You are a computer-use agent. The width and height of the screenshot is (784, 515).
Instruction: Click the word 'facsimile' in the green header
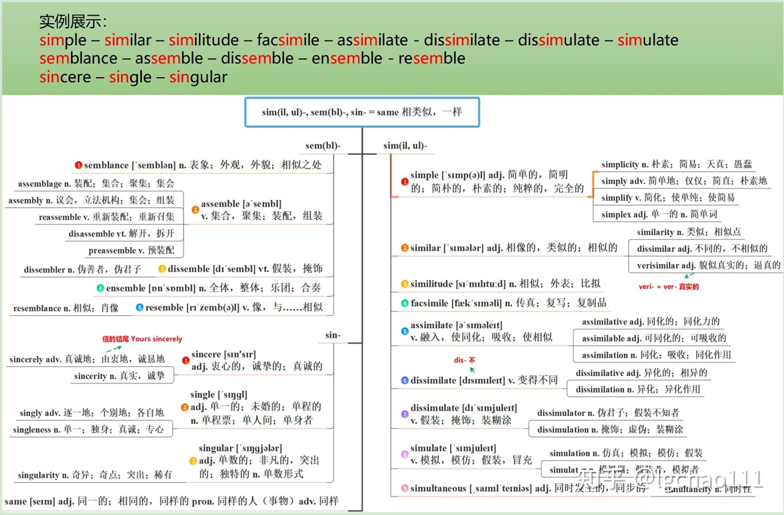pyautogui.click(x=288, y=40)
